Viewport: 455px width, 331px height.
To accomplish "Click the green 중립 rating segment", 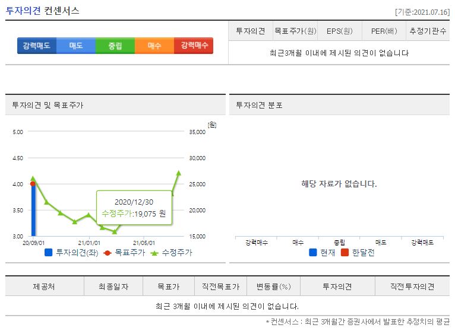I will (115, 46).
